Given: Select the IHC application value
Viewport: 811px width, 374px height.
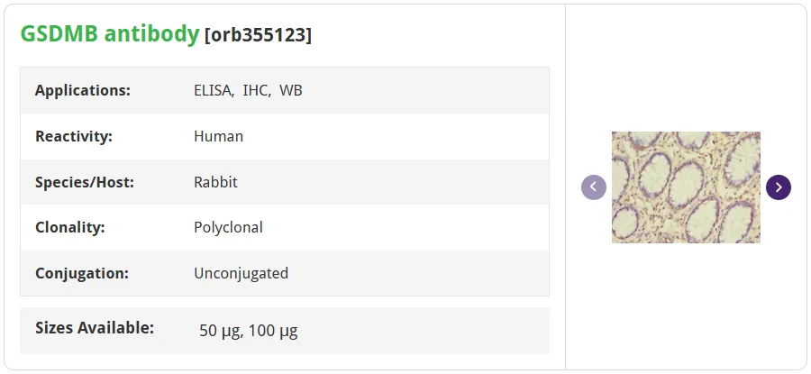Looking at the screenshot, I should 257,91.
